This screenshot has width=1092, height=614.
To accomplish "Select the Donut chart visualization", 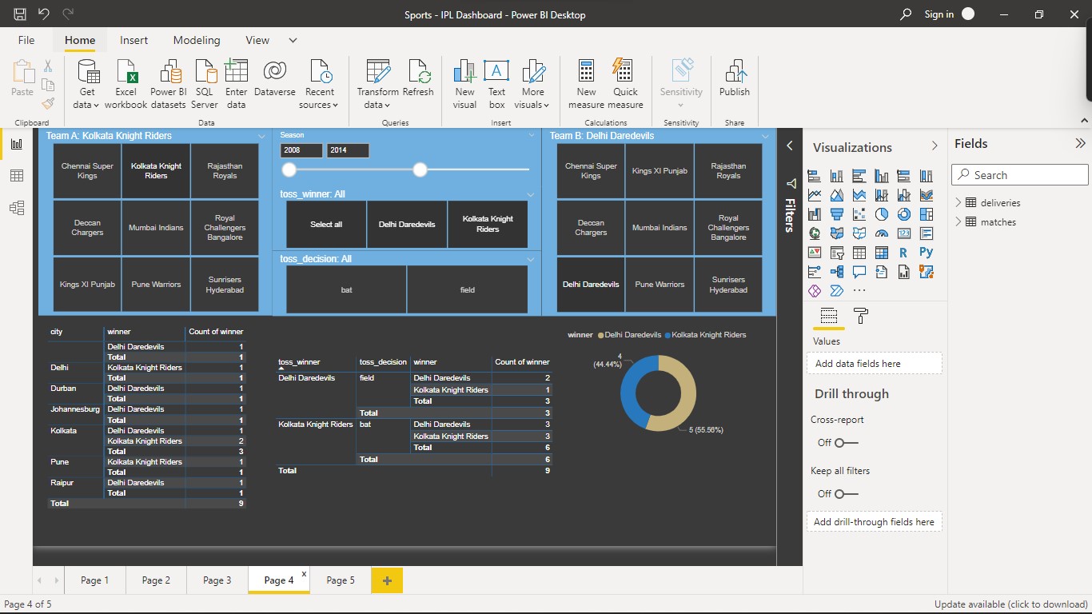I will (904, 214).
